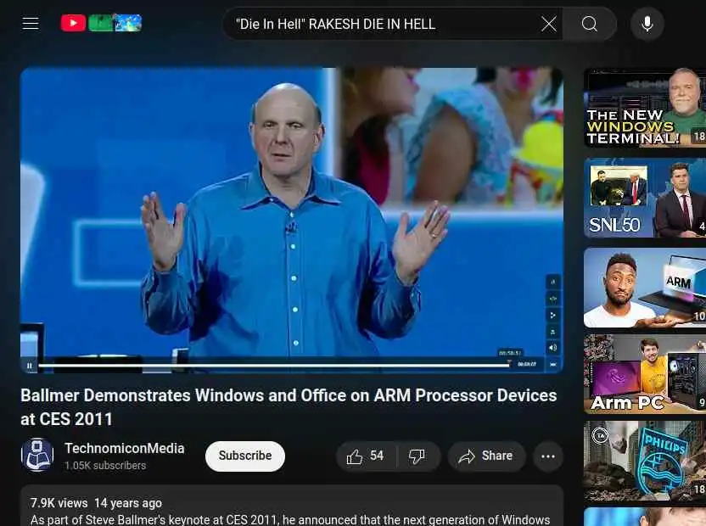This screenshot has height=526, width=706.
Task: Subscribe to TechnomiconMedia
Action: coord(245,456)
